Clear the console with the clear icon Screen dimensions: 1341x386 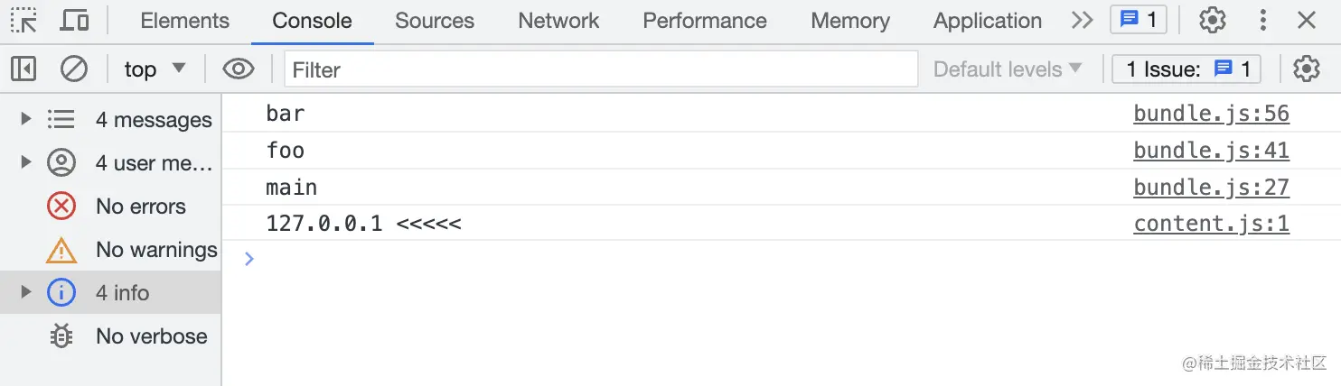(x=73, y=69)
